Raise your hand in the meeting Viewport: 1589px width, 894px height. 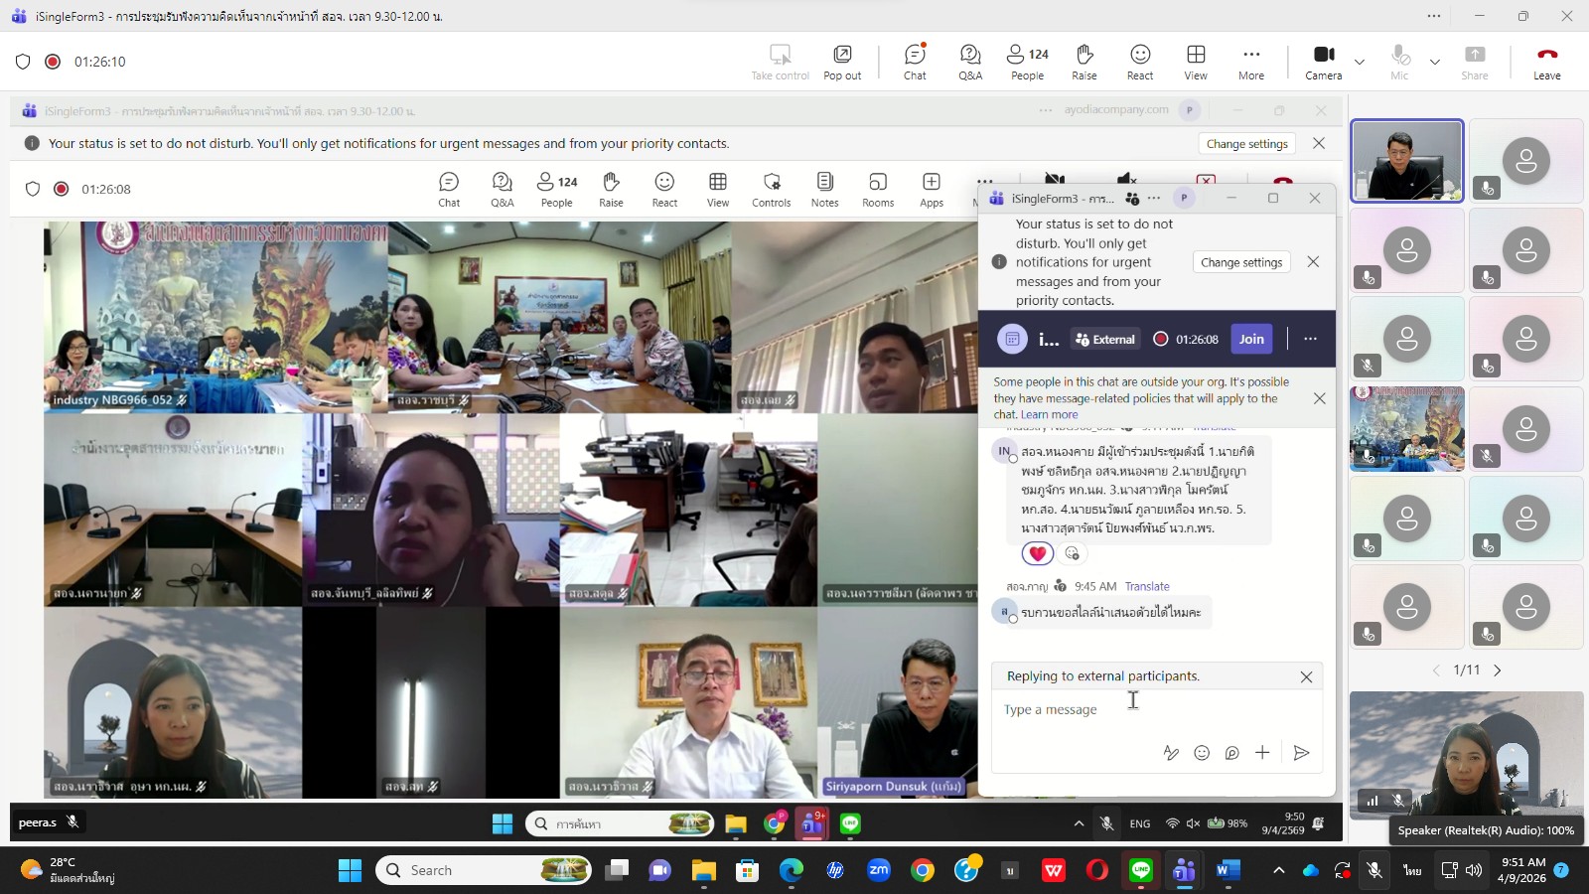click(1084, 62)
